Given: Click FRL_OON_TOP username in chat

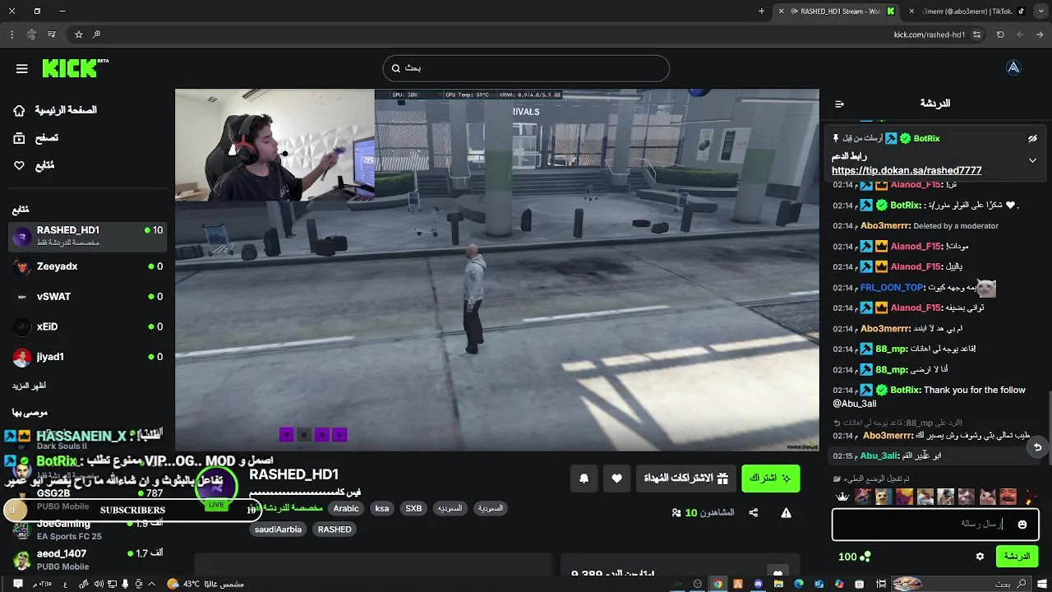Looking at the screenshot, I should (x=891, y=287).
